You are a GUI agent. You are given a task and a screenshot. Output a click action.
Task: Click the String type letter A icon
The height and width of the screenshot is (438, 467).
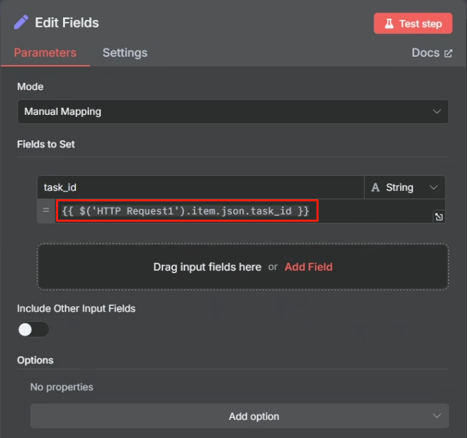pos(375,188)
